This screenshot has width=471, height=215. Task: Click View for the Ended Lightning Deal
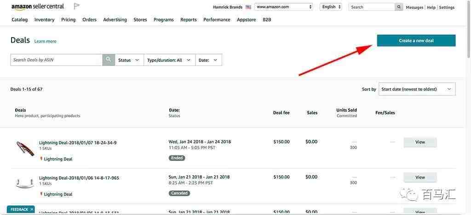pos(420,142)
